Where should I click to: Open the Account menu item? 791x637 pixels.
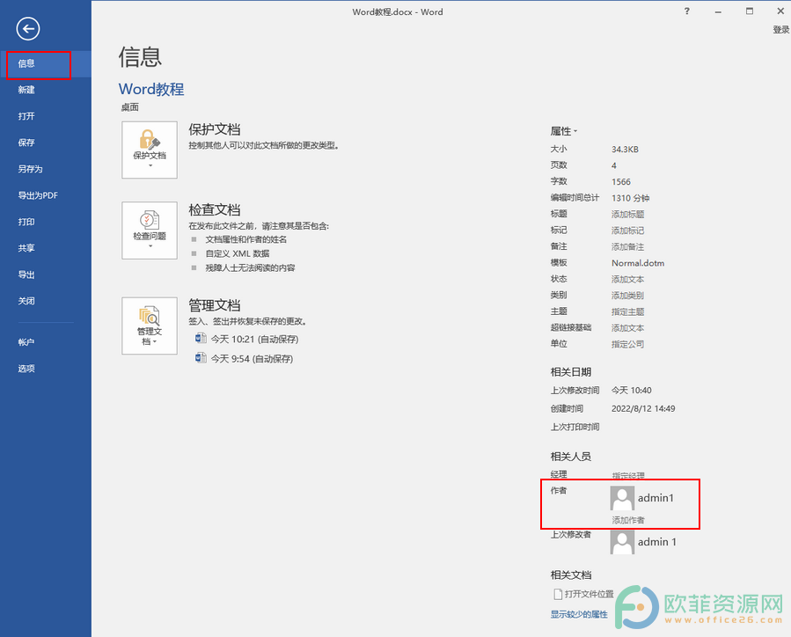[x=46, y=342]
